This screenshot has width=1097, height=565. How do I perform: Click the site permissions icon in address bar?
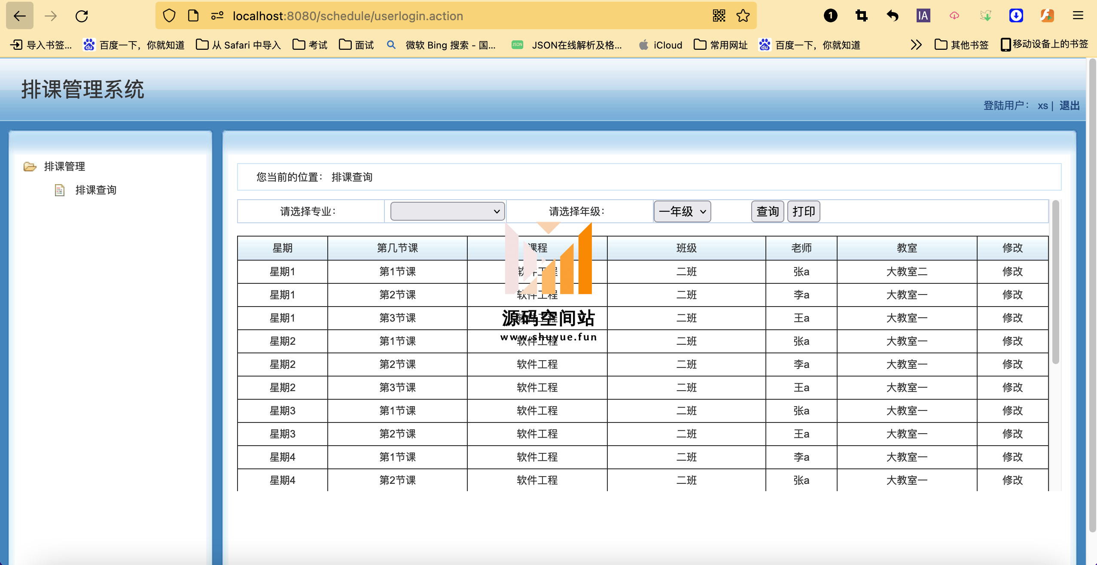[x=217, y=16]
